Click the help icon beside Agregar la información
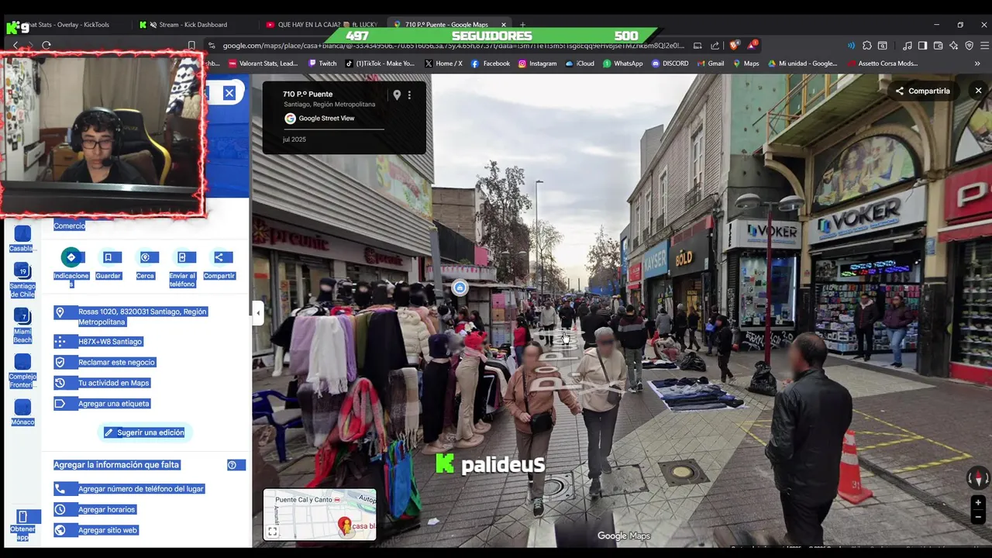Screen dimensions: 992x558 232,465
